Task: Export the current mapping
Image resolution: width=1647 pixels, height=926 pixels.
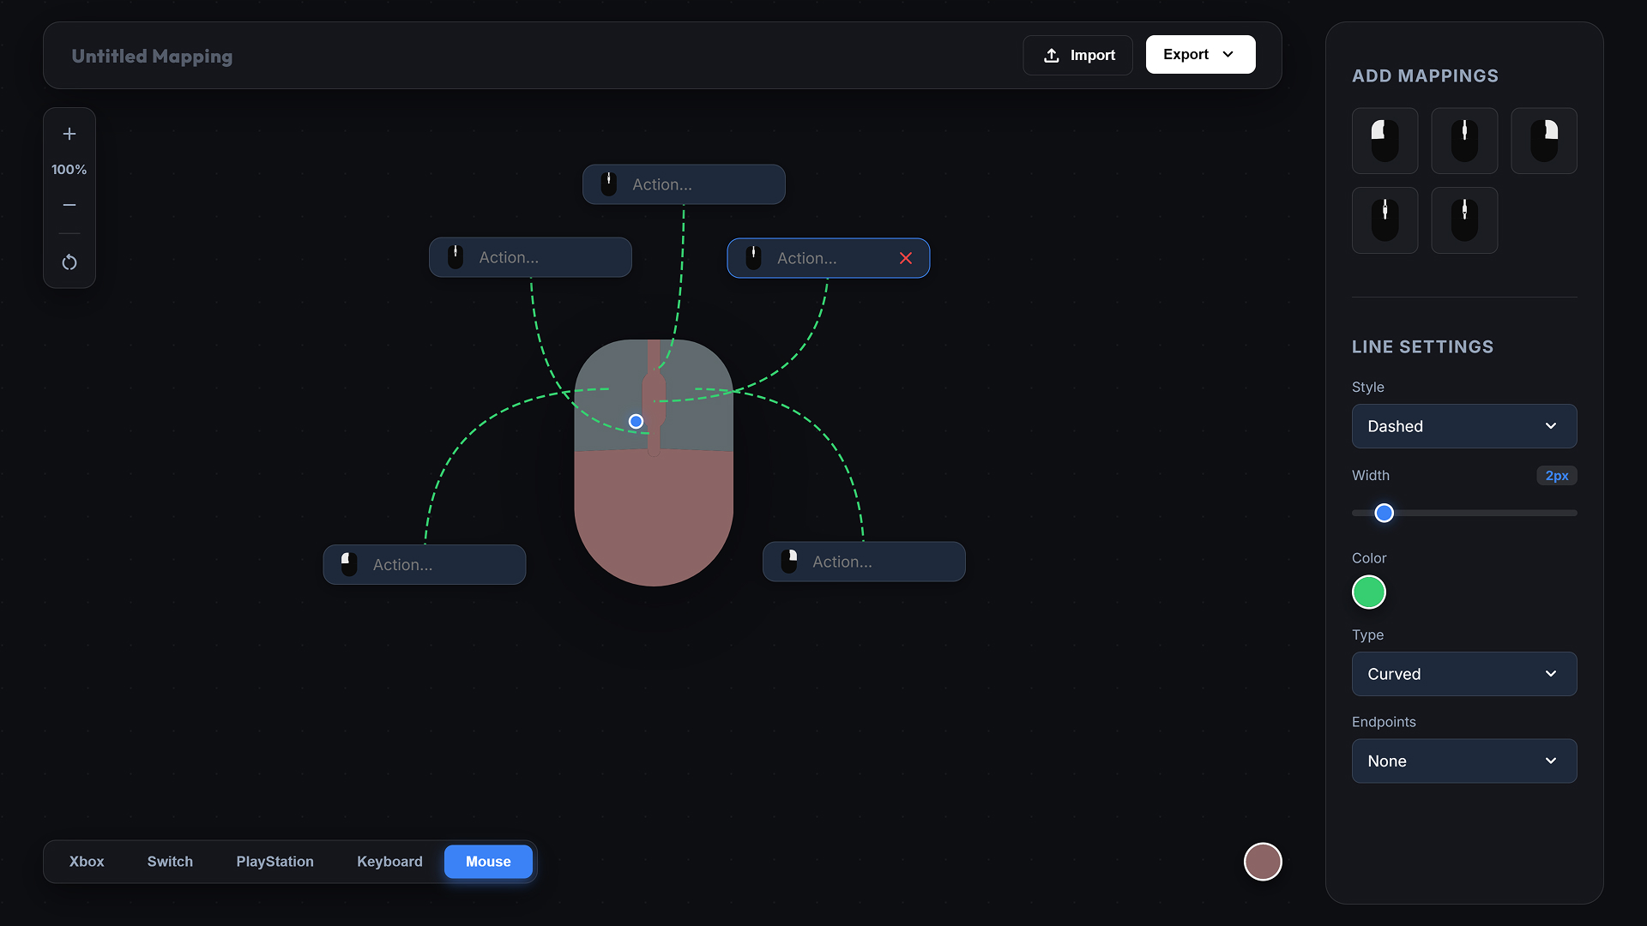Action: coord(1199,54)
